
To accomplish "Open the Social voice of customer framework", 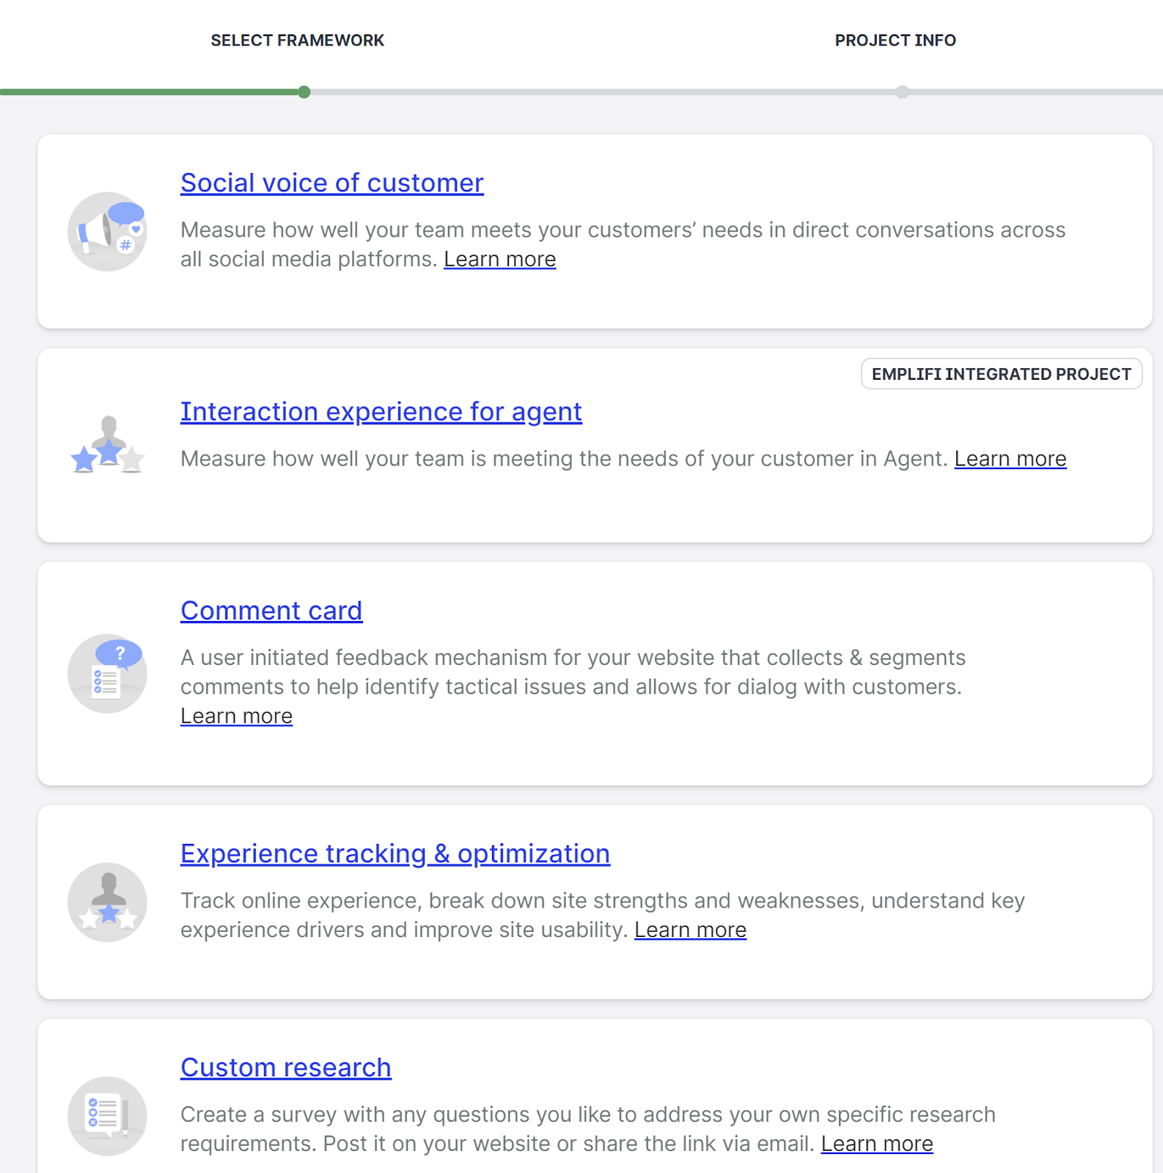I will click(x=332, y=183).
